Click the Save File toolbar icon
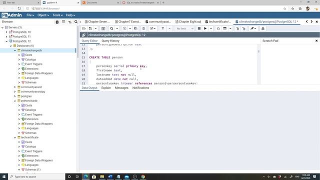 [90, 28]
